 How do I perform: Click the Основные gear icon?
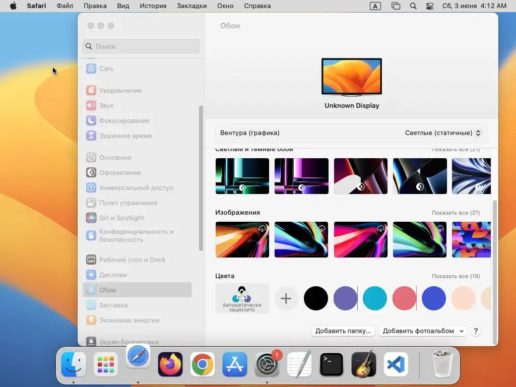pyautogui.click(x=91, y=158)
